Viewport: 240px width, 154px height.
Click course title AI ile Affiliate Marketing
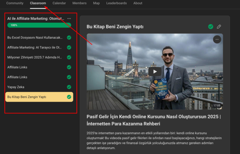click(36, 19)
